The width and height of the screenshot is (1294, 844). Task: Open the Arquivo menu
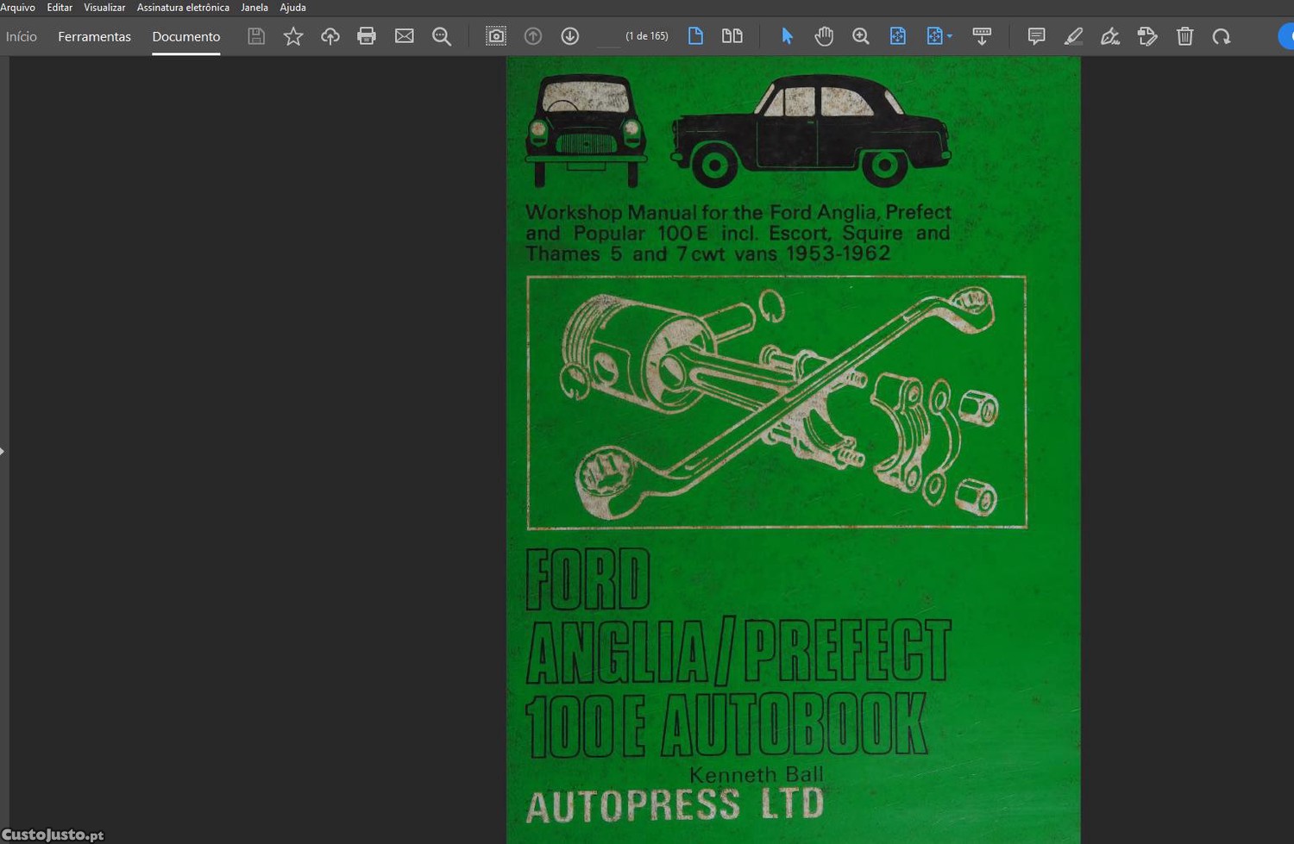(x=18, y=7)
